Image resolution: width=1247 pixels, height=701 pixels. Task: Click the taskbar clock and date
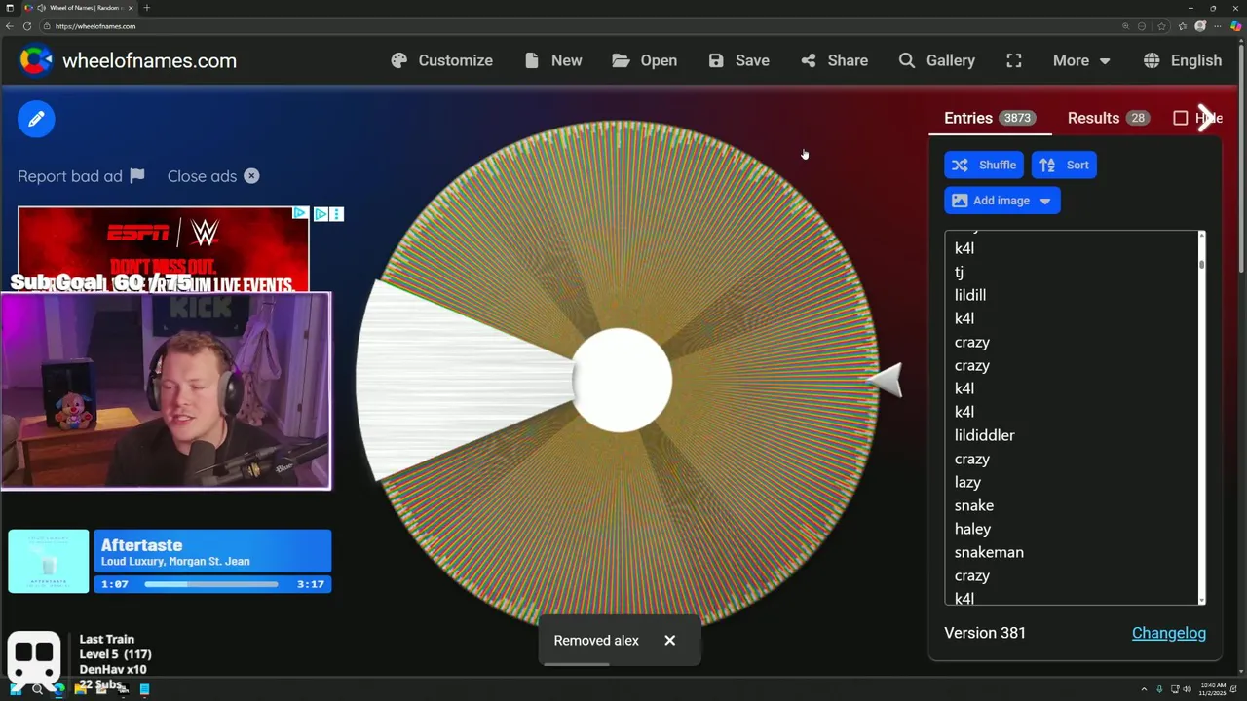1213,689
